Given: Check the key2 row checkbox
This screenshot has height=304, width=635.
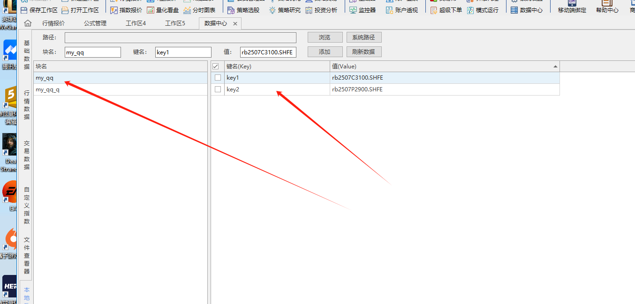Looking at the screenshot, I should [x=218, y=89].
